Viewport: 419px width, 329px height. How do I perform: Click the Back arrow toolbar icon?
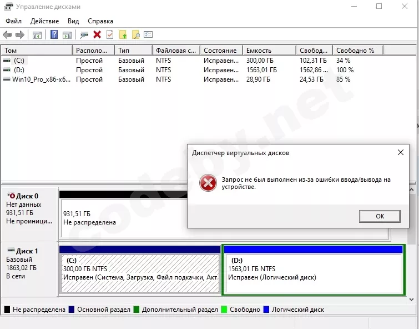point(7,34)
